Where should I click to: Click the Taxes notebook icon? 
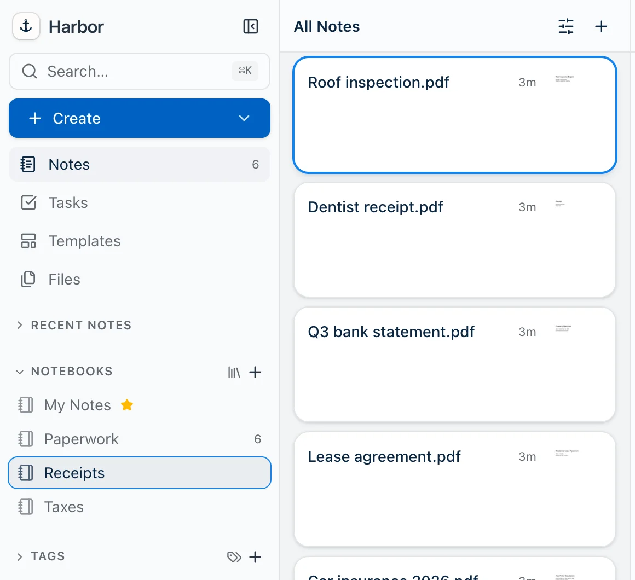pyautogui.click(x=26, y=507)
